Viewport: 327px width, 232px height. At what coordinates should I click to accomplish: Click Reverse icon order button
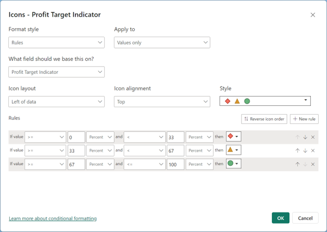[264, 119]
